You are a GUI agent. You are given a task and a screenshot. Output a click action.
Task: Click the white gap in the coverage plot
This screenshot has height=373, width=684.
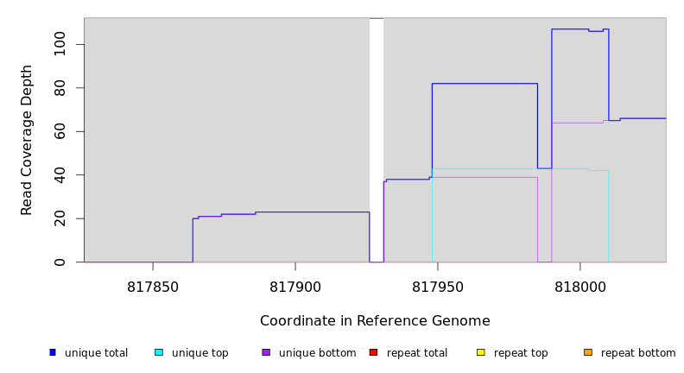(377, 138)
